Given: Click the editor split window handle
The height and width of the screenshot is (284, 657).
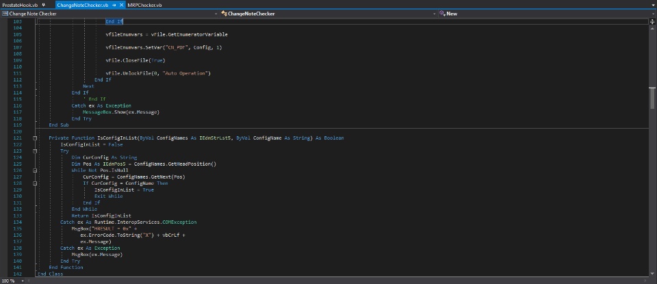Looking at the screenshot, I should click(652, 21).
